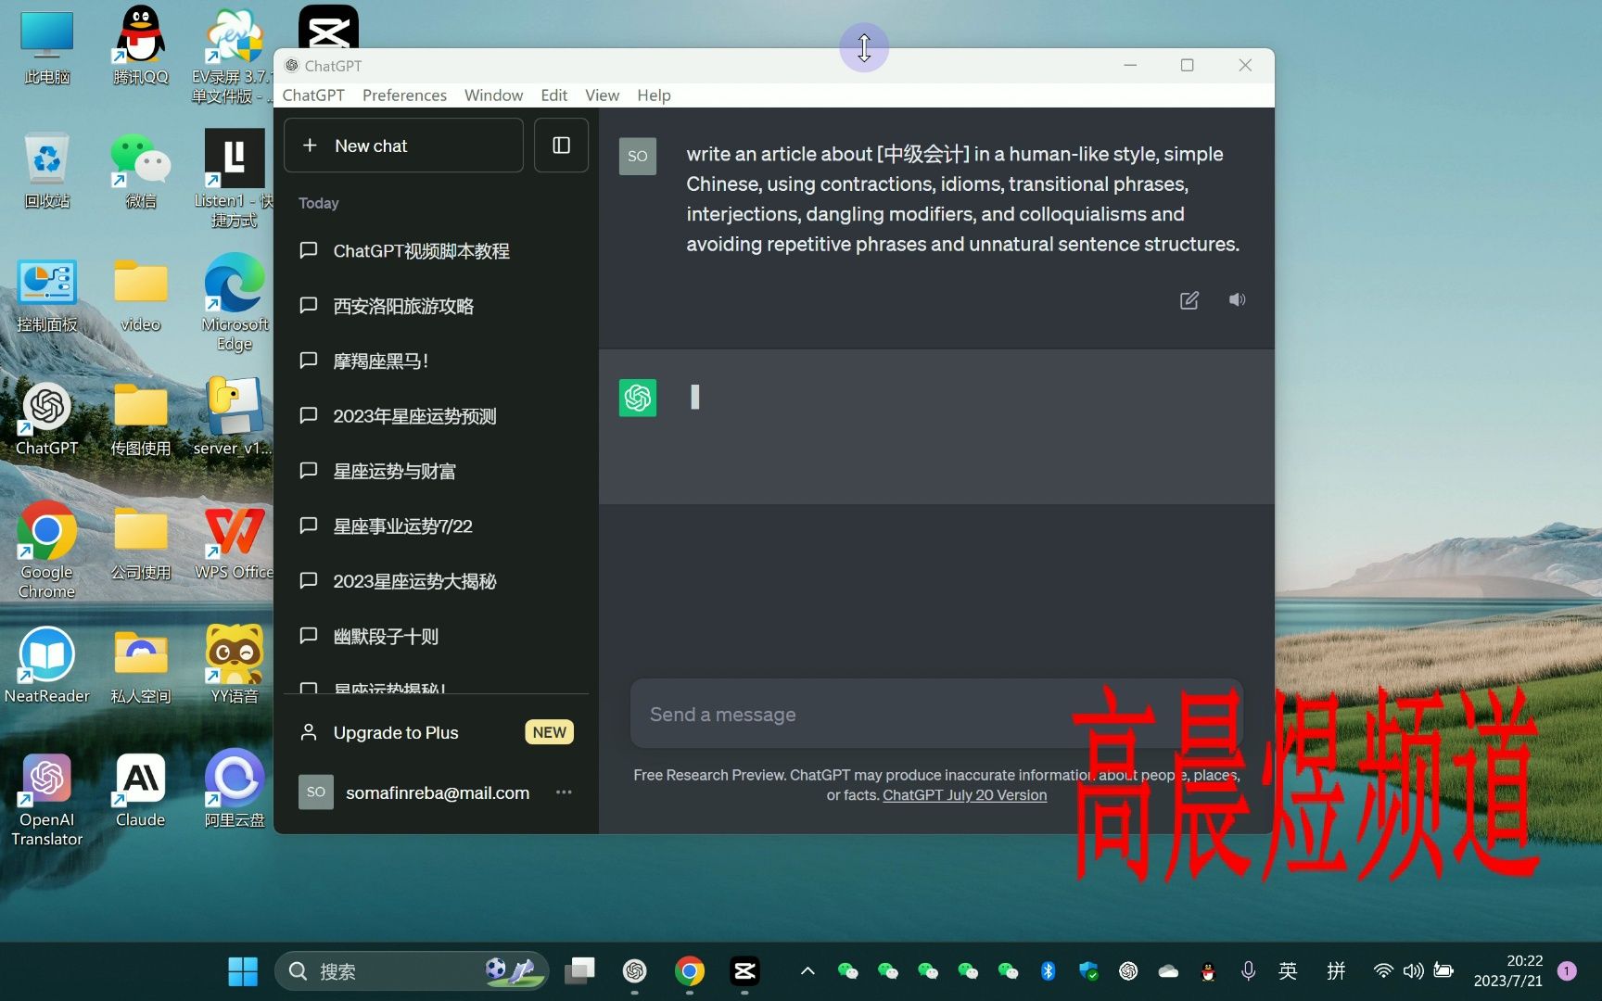Select the Claude desktop shortcut

coord(141,790)
